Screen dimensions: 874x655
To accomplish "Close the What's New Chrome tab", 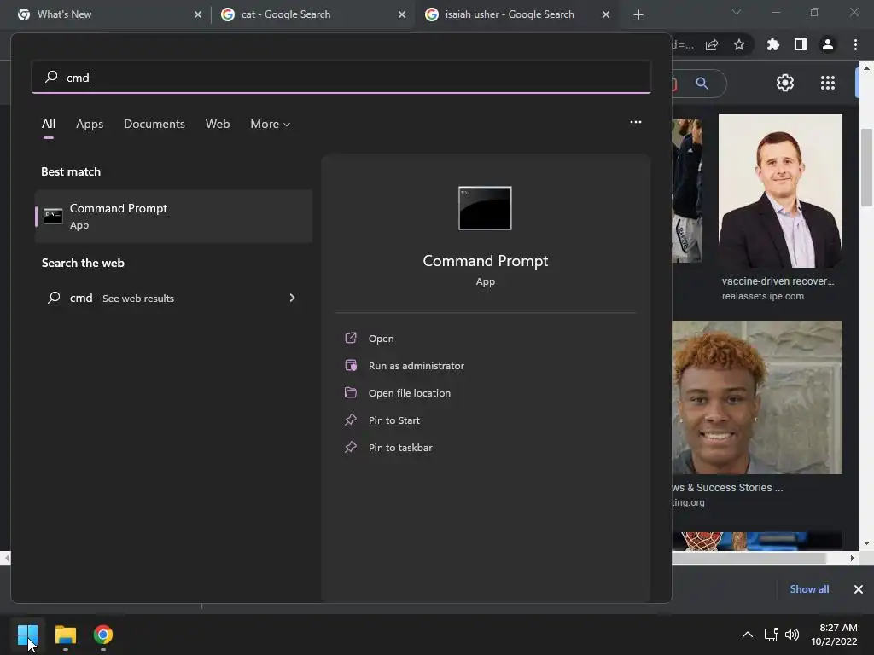I will [x=198, y=14].
